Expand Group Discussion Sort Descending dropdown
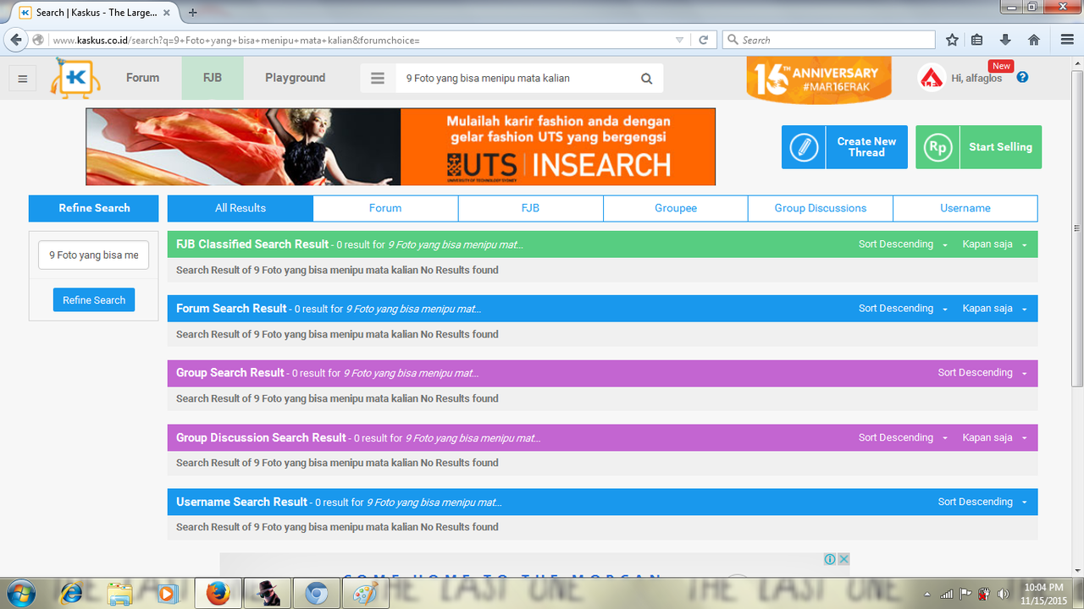The height and width of the screenshot is (609, 1084). click(x=903, y=438)
